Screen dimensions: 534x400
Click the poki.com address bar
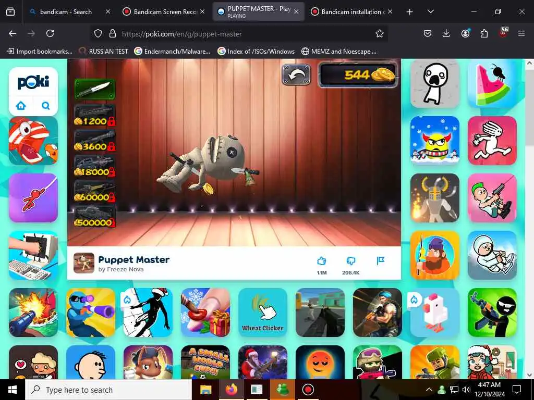click(238, 34)
